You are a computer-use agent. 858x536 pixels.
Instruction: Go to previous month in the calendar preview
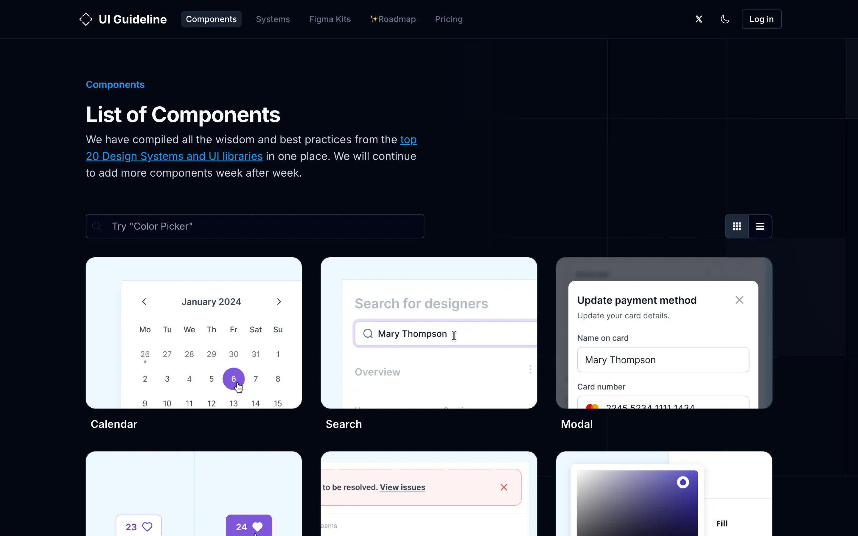pyautogui.click(x=144, y=301)
